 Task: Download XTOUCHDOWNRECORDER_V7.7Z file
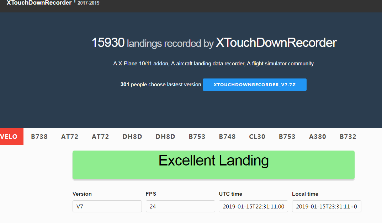255,85
